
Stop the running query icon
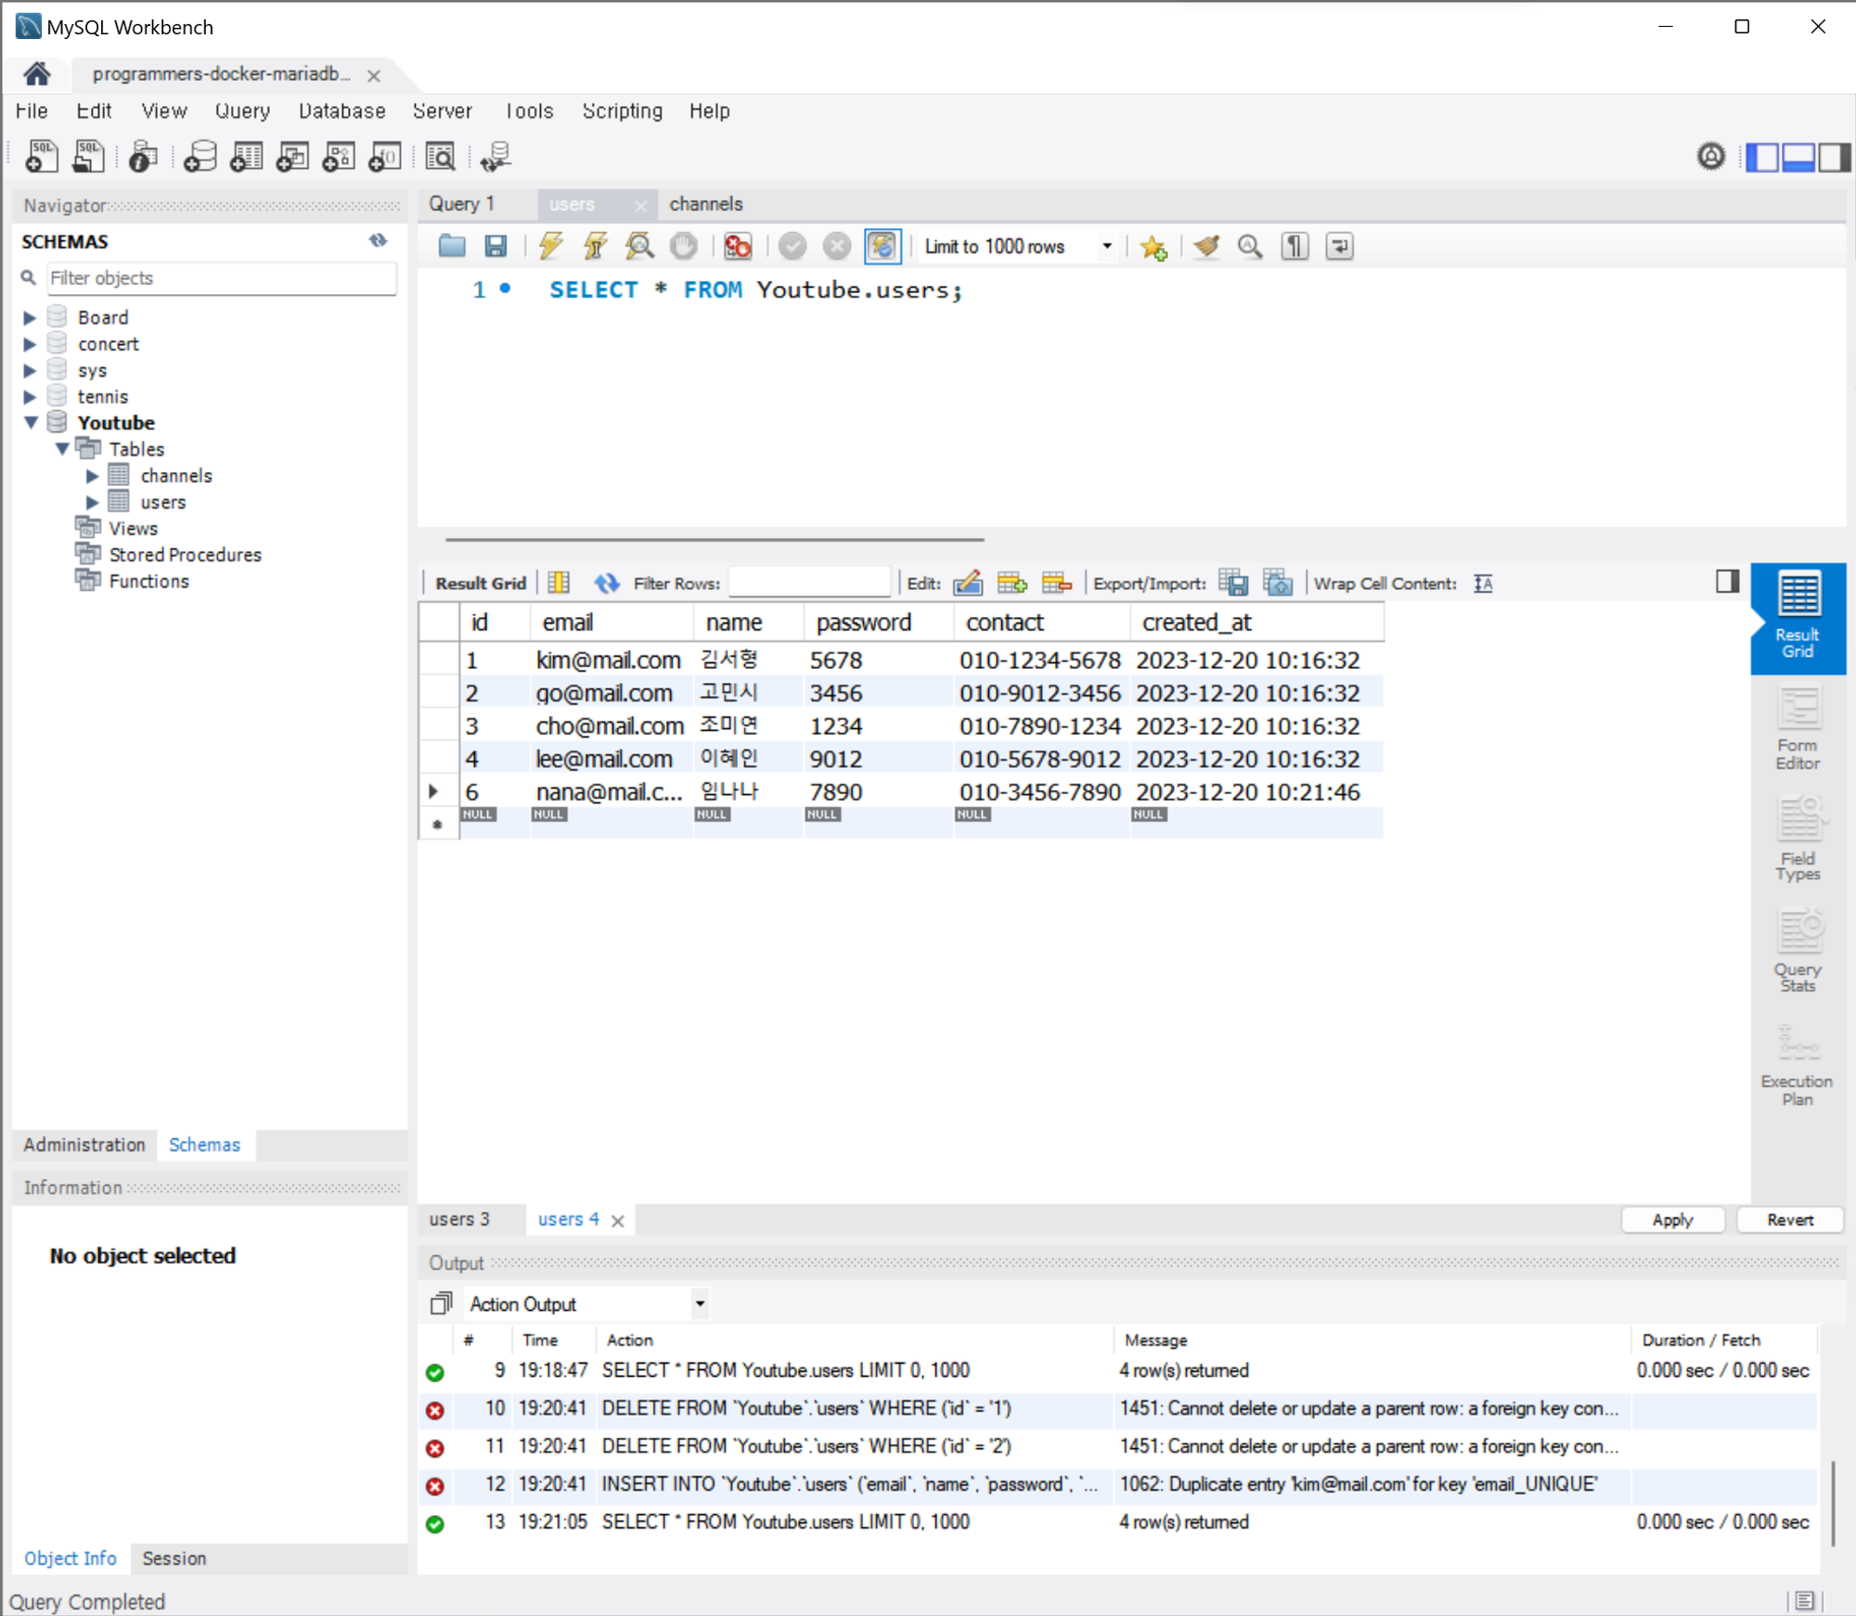(684, 246)
